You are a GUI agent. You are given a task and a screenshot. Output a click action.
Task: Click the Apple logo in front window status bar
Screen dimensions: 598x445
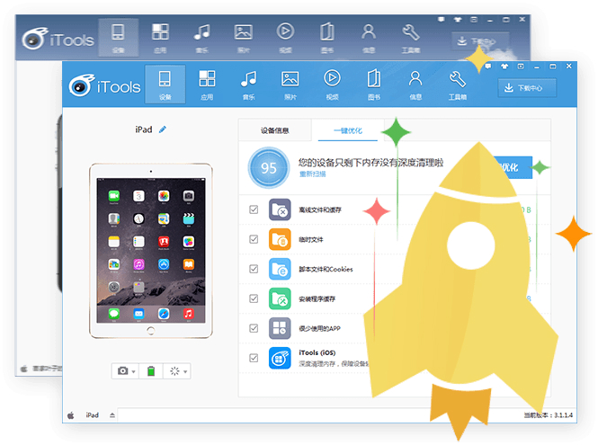(x=71, y=415)
